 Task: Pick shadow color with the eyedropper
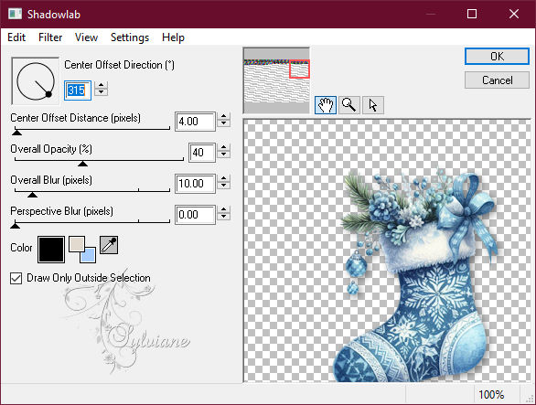pos(109,245)
